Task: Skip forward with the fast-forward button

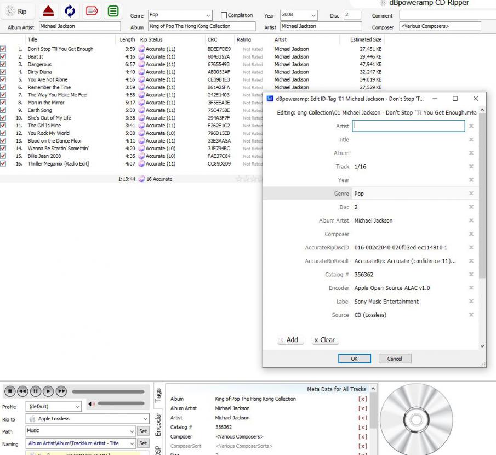Action: [x=61, y=391]
